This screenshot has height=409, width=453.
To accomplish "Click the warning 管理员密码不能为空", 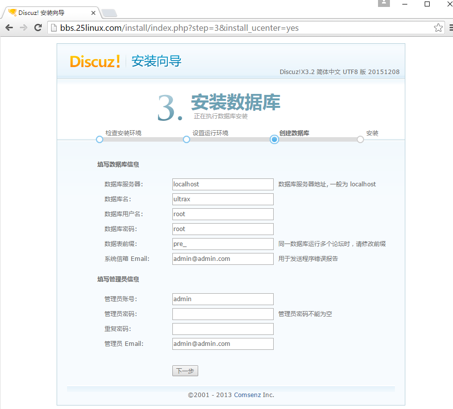I will (305, 314).
